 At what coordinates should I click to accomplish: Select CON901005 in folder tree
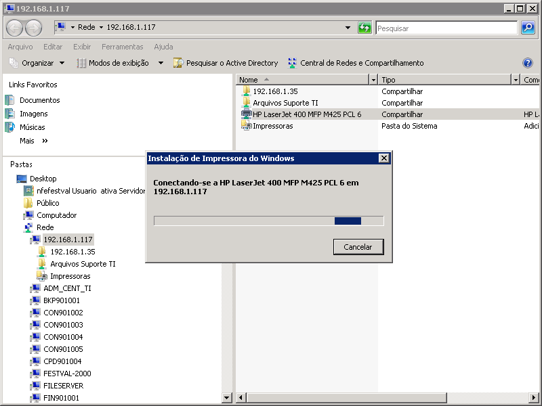click(x=63, y=349)
